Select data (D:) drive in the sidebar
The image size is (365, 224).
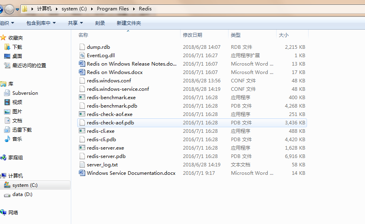22,194
